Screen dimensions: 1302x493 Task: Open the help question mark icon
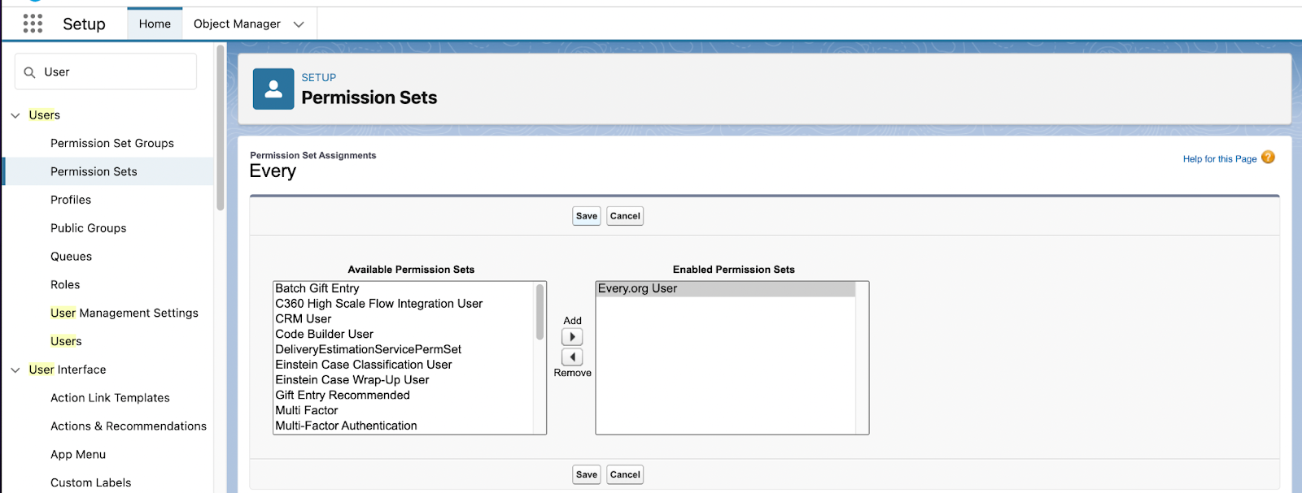coord(1268,158)
